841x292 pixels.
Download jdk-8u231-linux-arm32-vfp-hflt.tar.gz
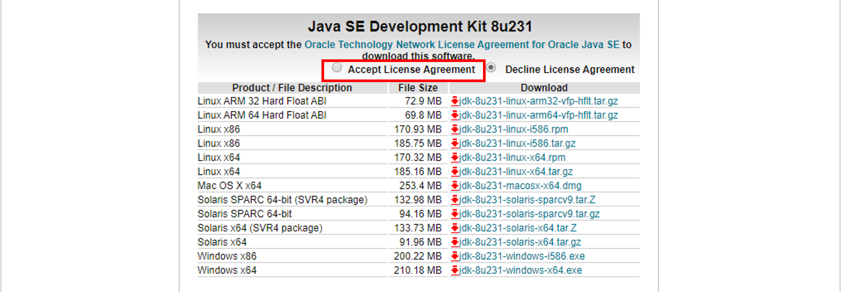539,101
